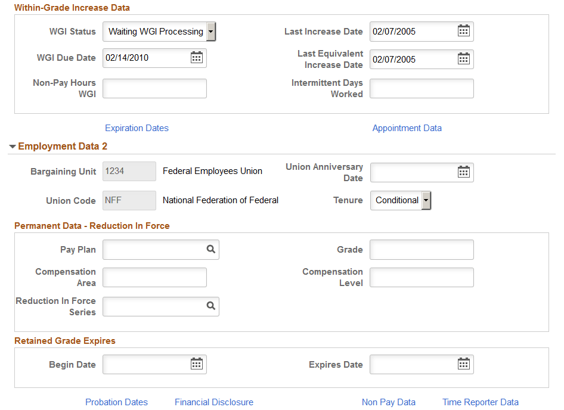The image size is (564, 410).
Task: Open calendar picker for Expires Date
Action: click(464, 364)
